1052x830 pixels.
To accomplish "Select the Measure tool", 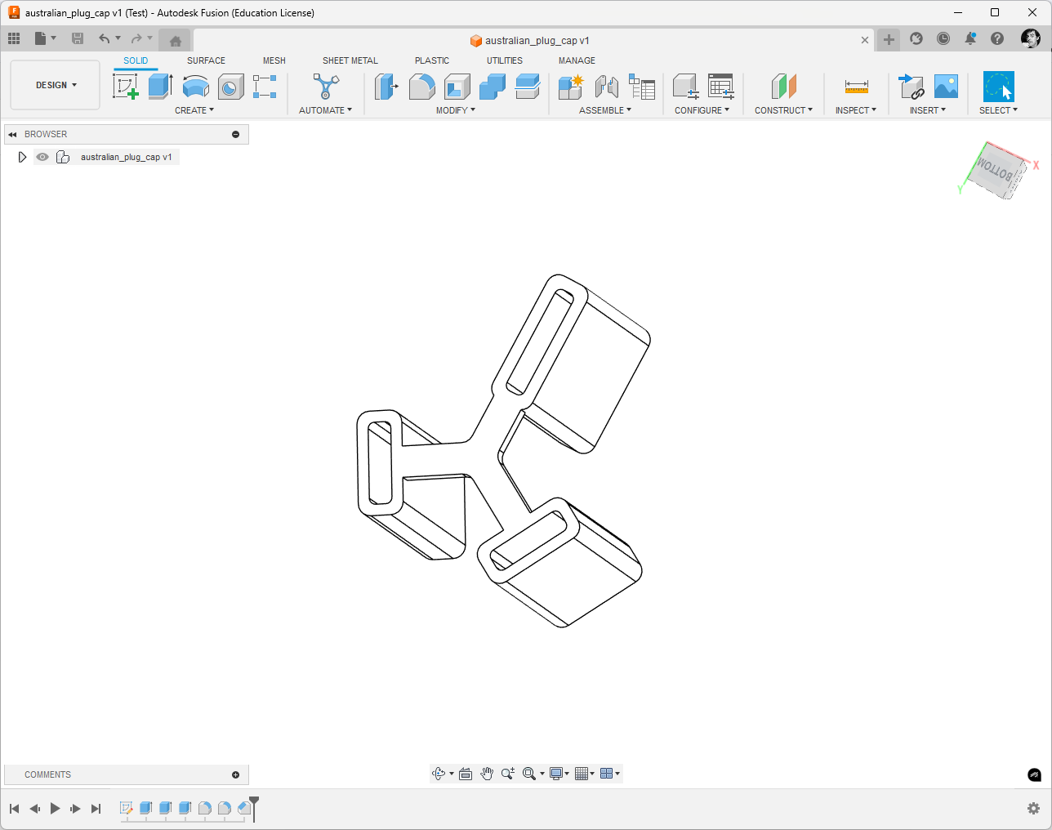I will [x=857, y=86].
